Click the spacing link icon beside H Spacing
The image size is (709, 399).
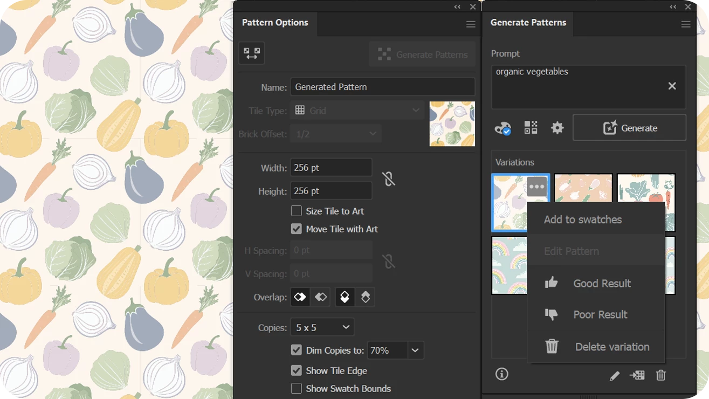pyautogui.click(x=388, y=262)
